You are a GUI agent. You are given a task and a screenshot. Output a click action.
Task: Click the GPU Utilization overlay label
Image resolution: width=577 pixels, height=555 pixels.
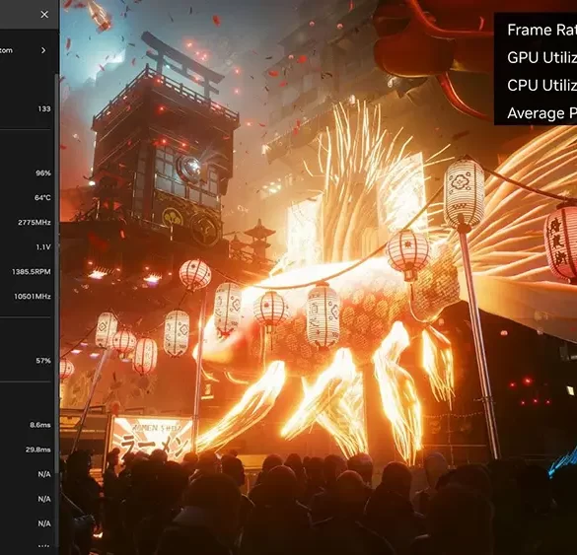pos(541,57)
